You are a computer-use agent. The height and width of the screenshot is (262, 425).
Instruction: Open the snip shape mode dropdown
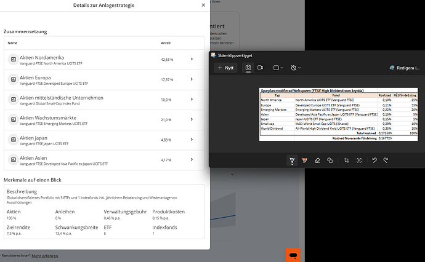tap(279, 68)
